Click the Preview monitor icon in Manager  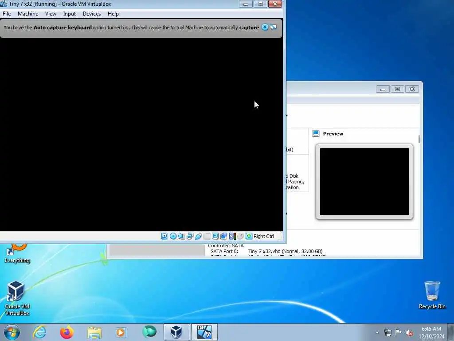(316, 133)
